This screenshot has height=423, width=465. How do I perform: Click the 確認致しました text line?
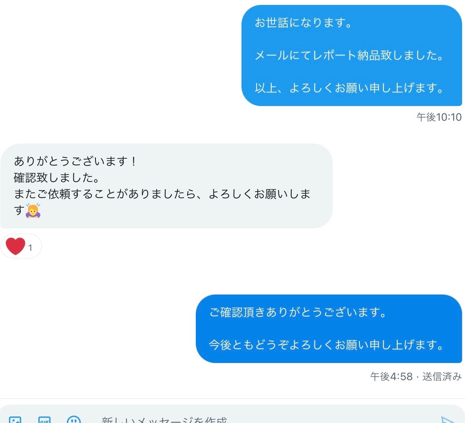point(56,178)
